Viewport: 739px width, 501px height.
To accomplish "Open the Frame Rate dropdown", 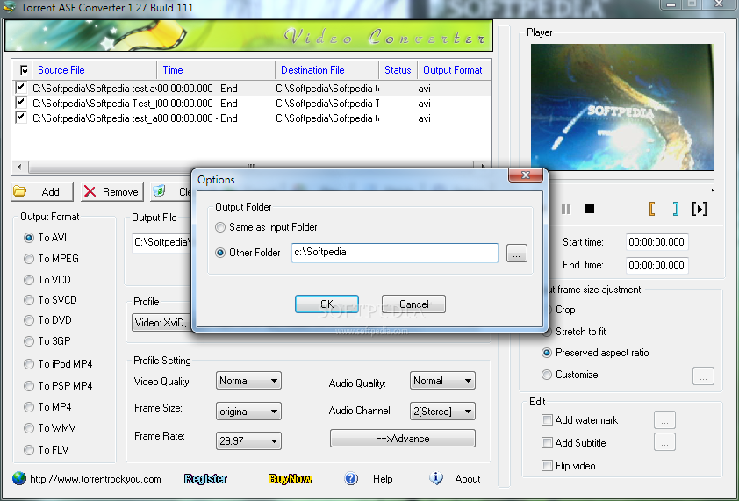I will tap(248, 441).
